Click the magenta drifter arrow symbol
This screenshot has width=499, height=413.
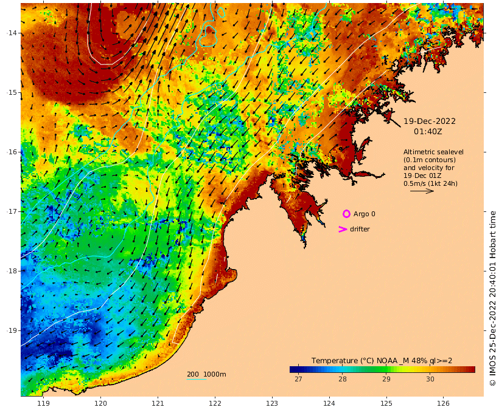[343, 229]
